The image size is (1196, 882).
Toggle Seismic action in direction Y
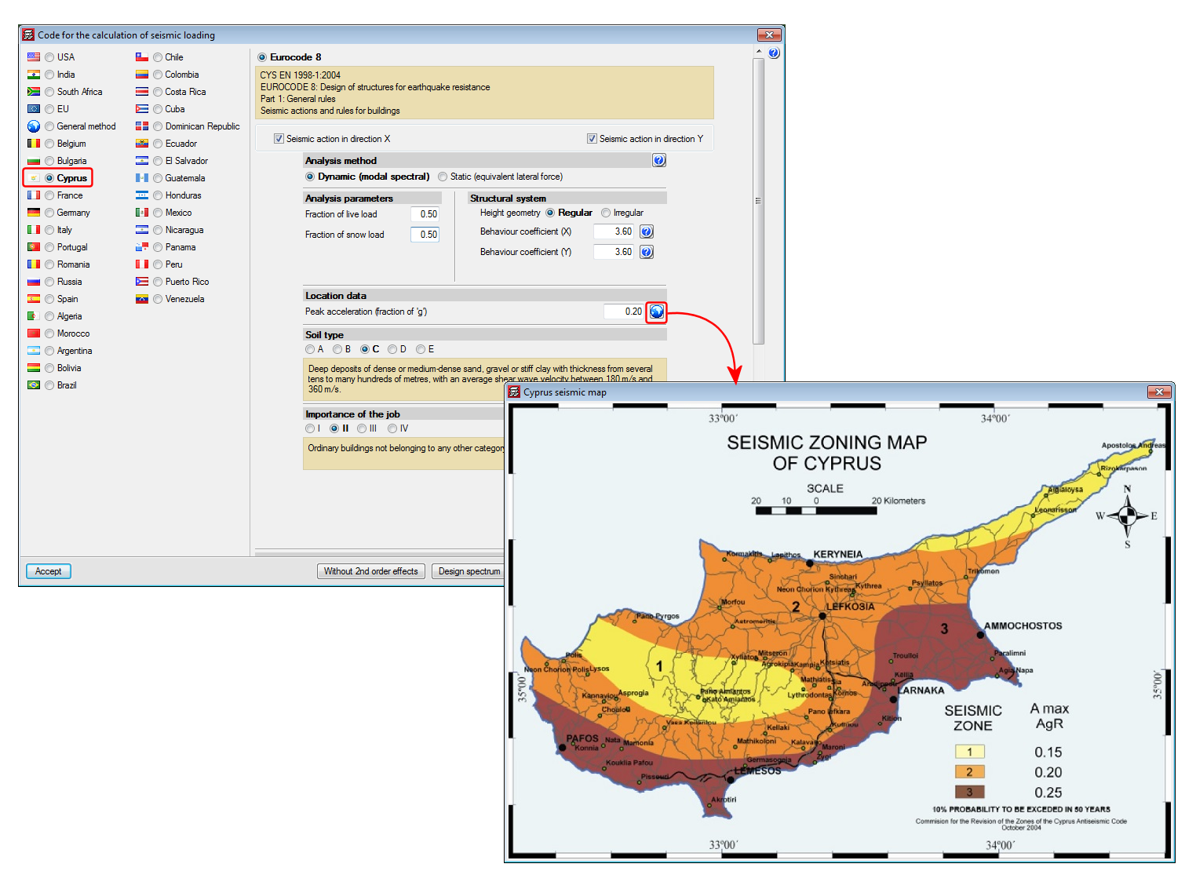coord(592,139)
